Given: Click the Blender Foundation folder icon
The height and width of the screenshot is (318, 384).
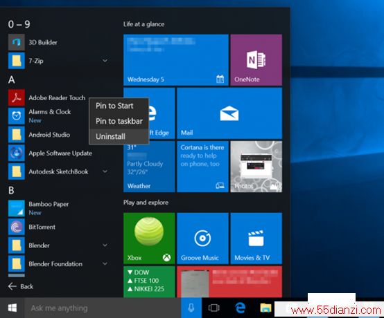Looking at the screenshot, I should pos(17,264).
